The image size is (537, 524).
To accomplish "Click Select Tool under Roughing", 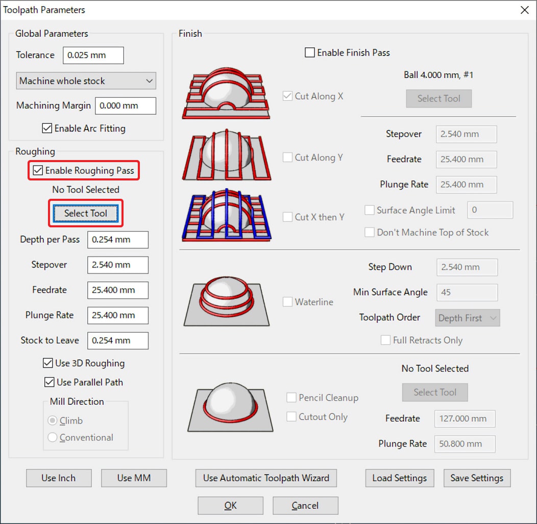I will [86, 214].
